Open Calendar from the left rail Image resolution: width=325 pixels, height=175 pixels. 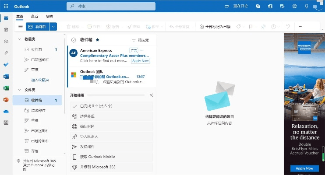point(6,30)
